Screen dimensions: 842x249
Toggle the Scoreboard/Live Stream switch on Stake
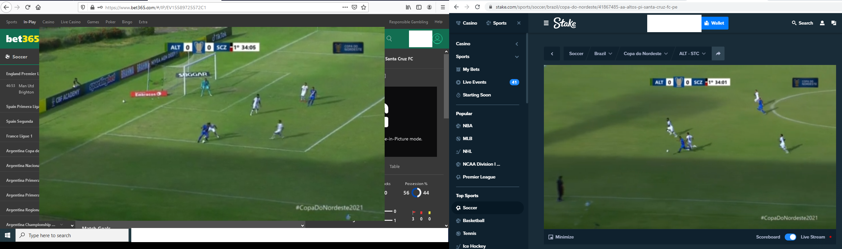(790, 237)
